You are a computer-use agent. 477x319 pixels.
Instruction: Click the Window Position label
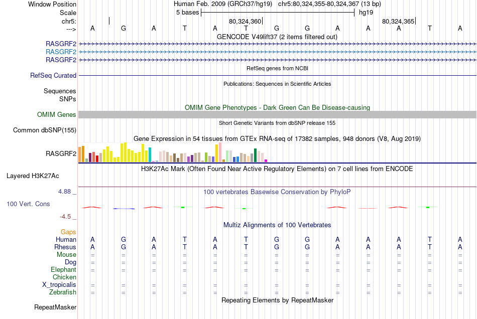click(x=52, y=4)
